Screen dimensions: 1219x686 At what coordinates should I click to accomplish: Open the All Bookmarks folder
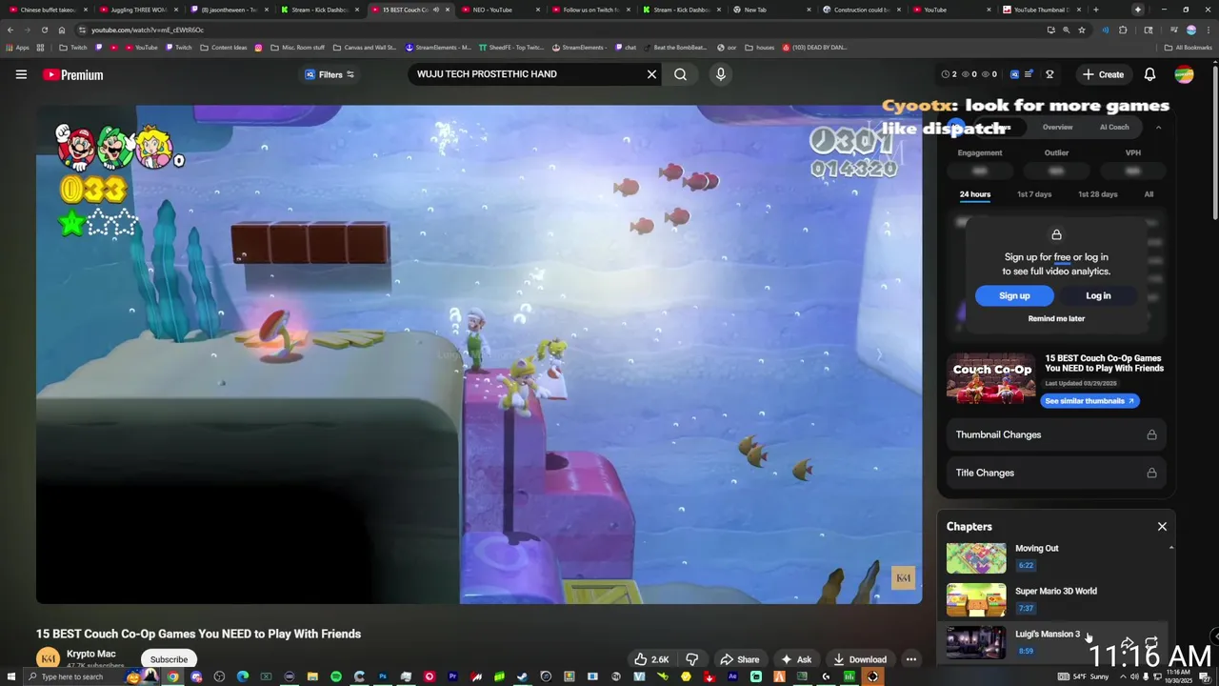[1188, 47]
